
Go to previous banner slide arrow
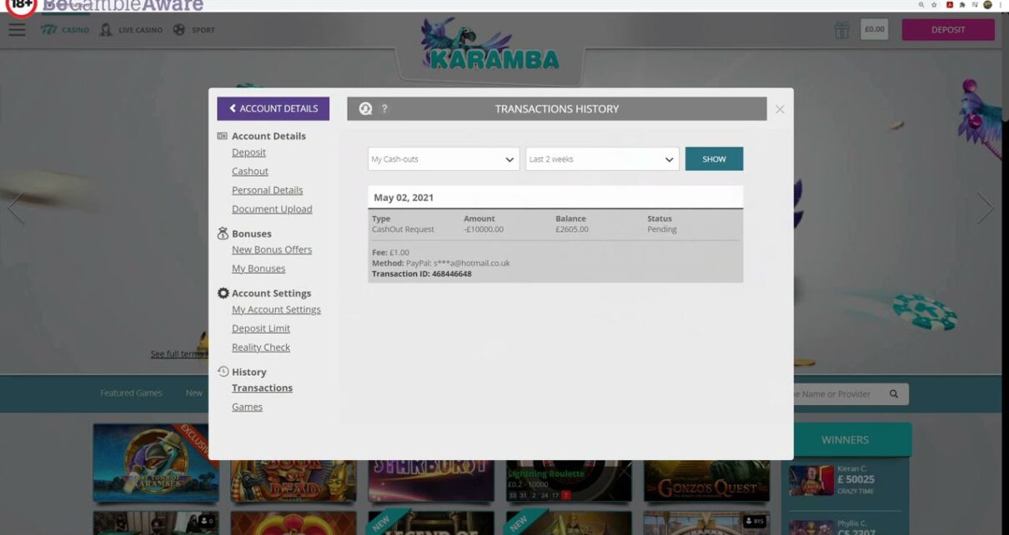pyautogui.click(x=15, y=207)
